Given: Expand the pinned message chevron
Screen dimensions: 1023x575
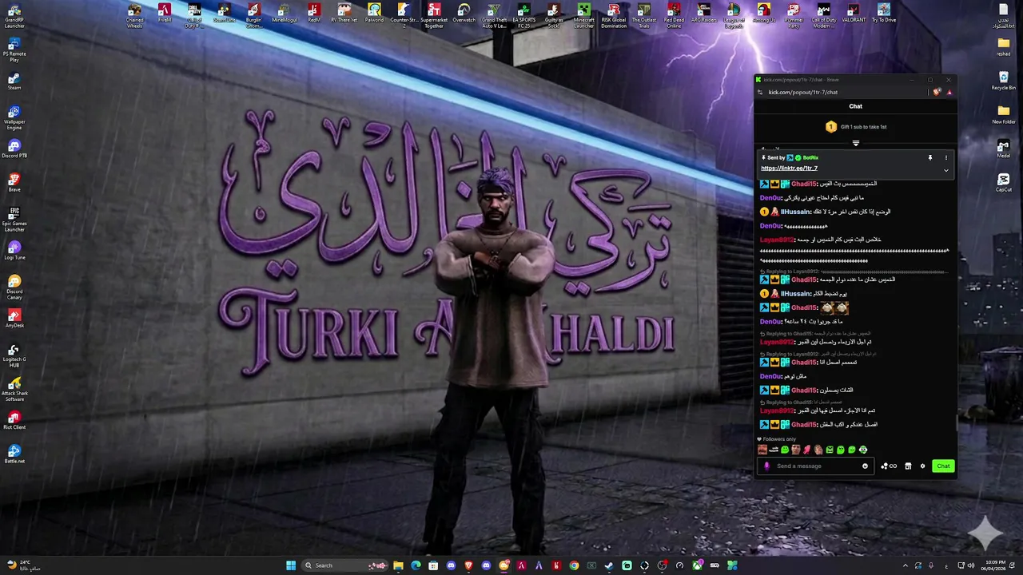Looking at the screenshot, I should (x=945, y=170).
